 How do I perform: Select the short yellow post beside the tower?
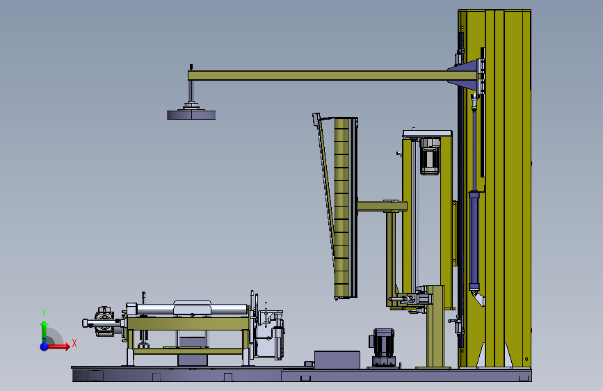[x=435, y=326]
